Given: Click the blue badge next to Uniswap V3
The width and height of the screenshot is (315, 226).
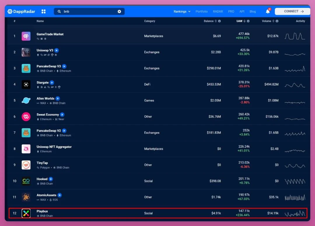Looking at the screenshot, I should 57,50.
